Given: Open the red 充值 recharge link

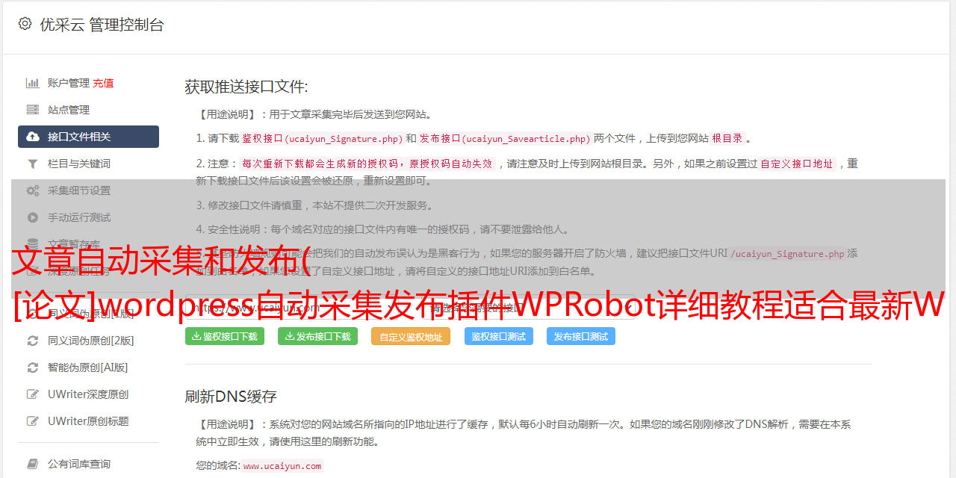Looking at the screenshot, I should (103, 83).
